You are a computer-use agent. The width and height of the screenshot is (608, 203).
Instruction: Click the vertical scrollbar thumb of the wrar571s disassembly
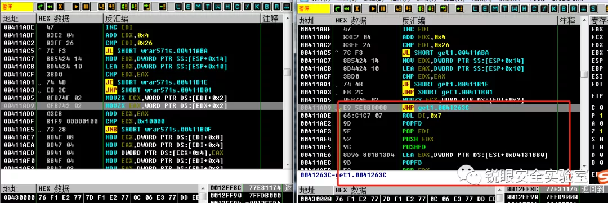pyautogui.click(x=287, y=72)
